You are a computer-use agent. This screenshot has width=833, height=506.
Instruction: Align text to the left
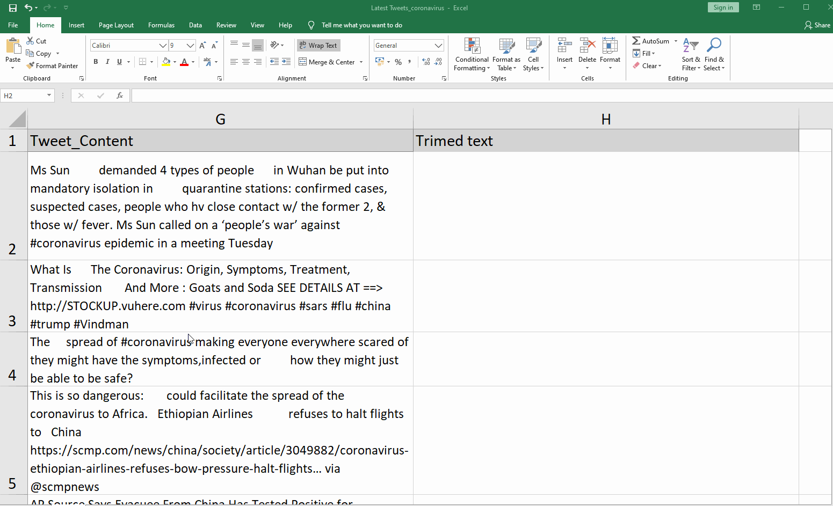[234, 62]
